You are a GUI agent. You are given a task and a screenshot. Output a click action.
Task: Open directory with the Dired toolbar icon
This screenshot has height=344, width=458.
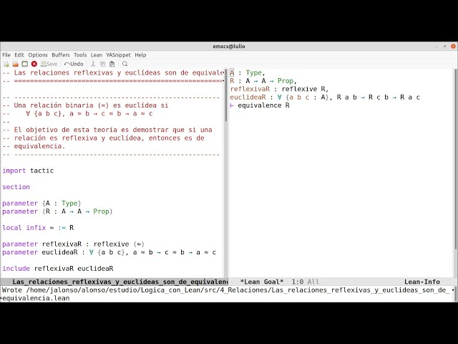click(25, 64)
